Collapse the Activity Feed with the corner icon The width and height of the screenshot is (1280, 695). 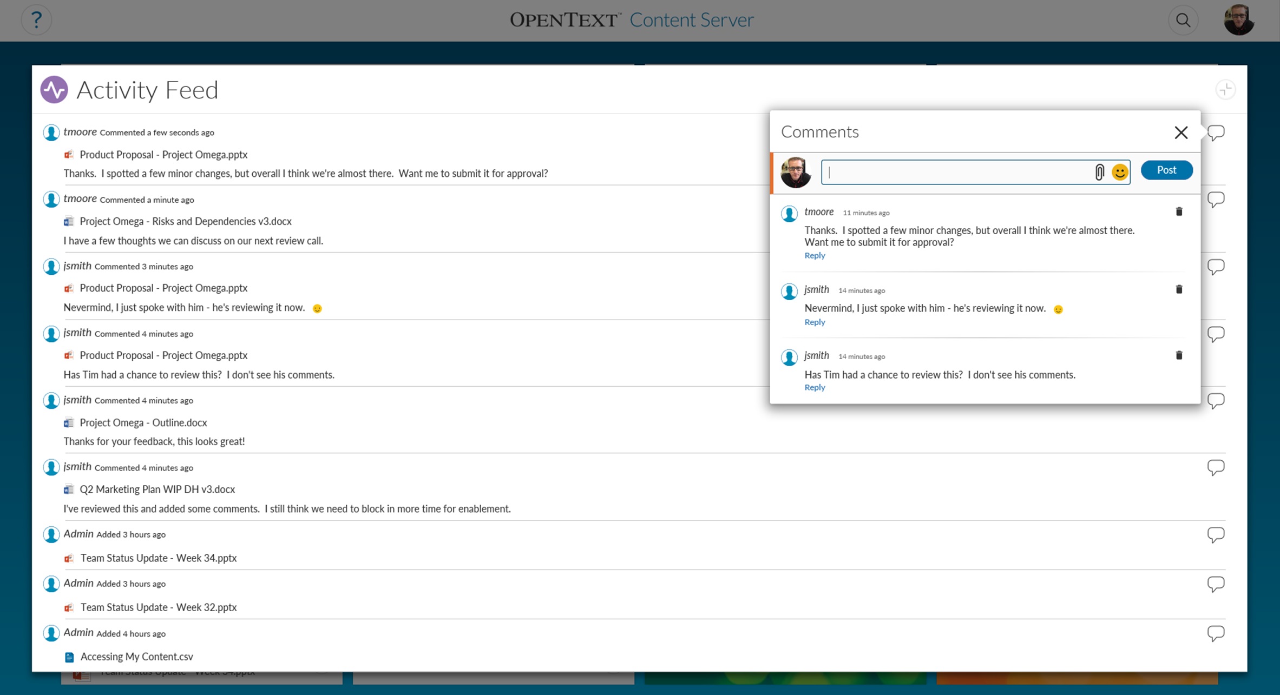pyautogui.click(x=1225, y=89)
